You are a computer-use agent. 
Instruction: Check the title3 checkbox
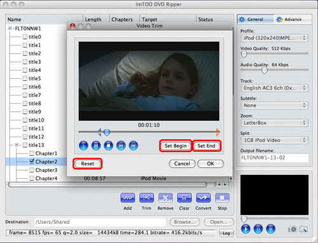(x=25, y=62)
